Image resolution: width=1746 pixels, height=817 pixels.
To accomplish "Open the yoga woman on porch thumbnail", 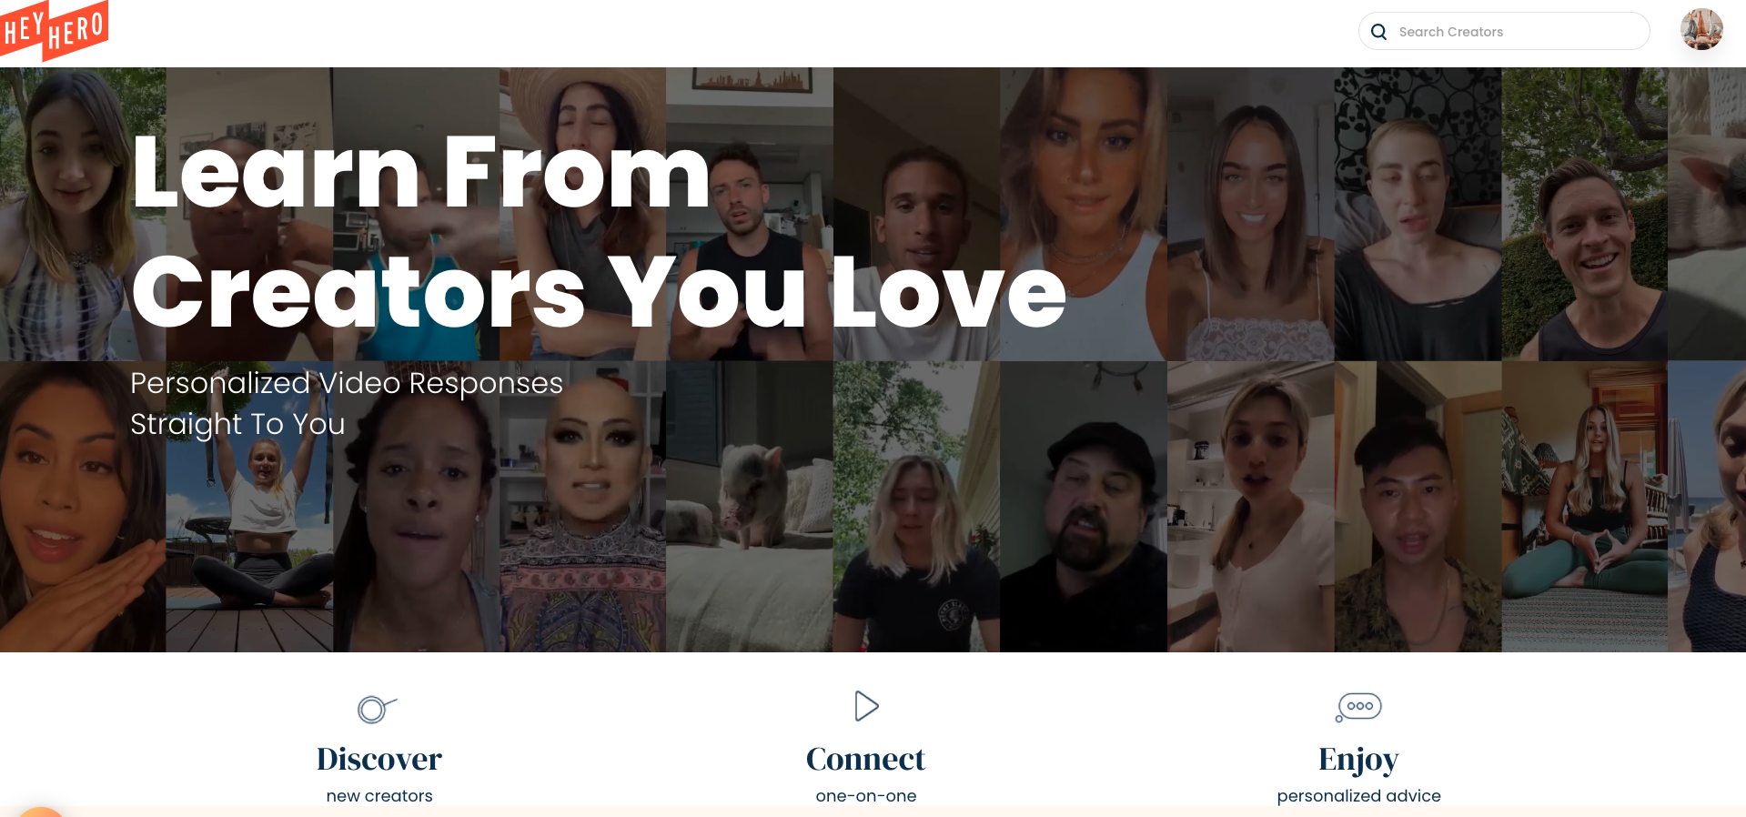I will pyautogui.click(x=1584, y=507).
